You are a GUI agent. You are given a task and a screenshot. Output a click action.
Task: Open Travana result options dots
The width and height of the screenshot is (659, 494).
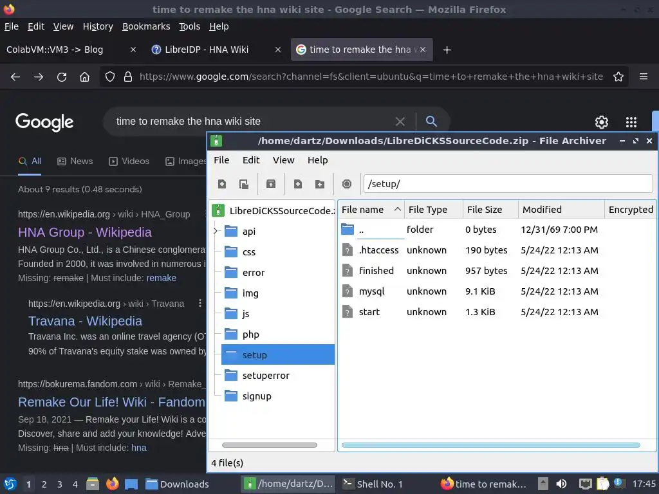point(200,304)
